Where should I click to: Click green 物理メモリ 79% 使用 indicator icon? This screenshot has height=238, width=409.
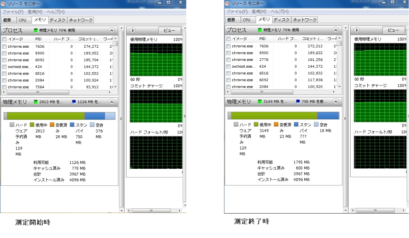tap(260, 30)
